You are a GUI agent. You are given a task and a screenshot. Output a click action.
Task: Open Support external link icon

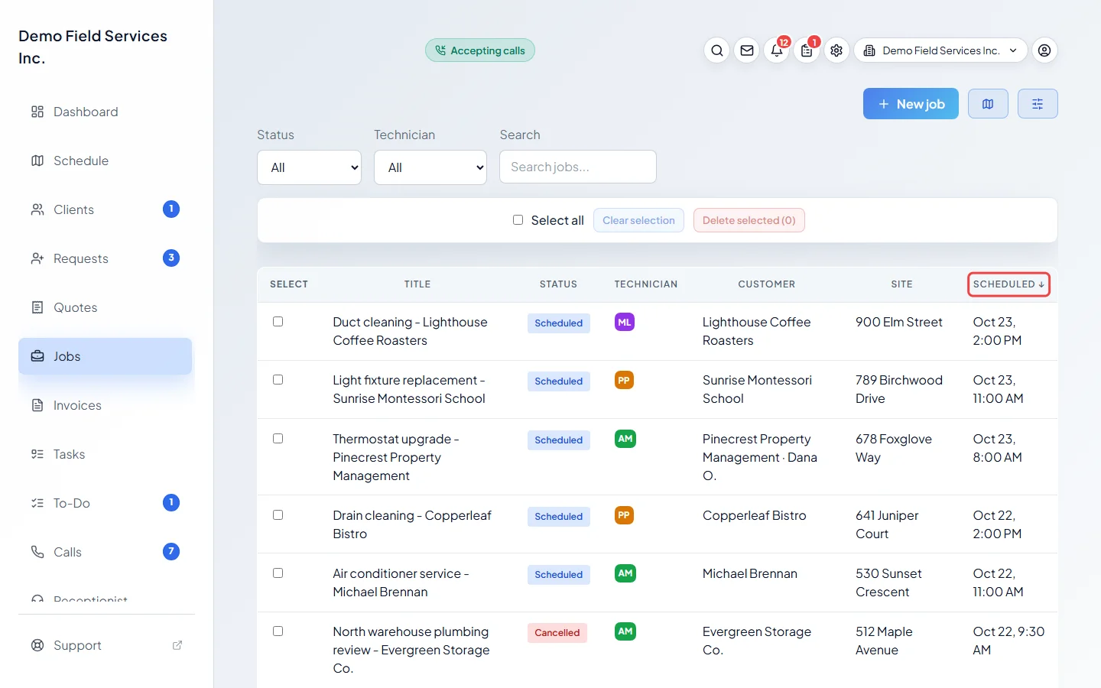(177, 645)
